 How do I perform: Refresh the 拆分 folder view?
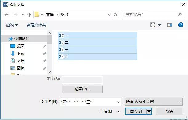click(115, 15)
